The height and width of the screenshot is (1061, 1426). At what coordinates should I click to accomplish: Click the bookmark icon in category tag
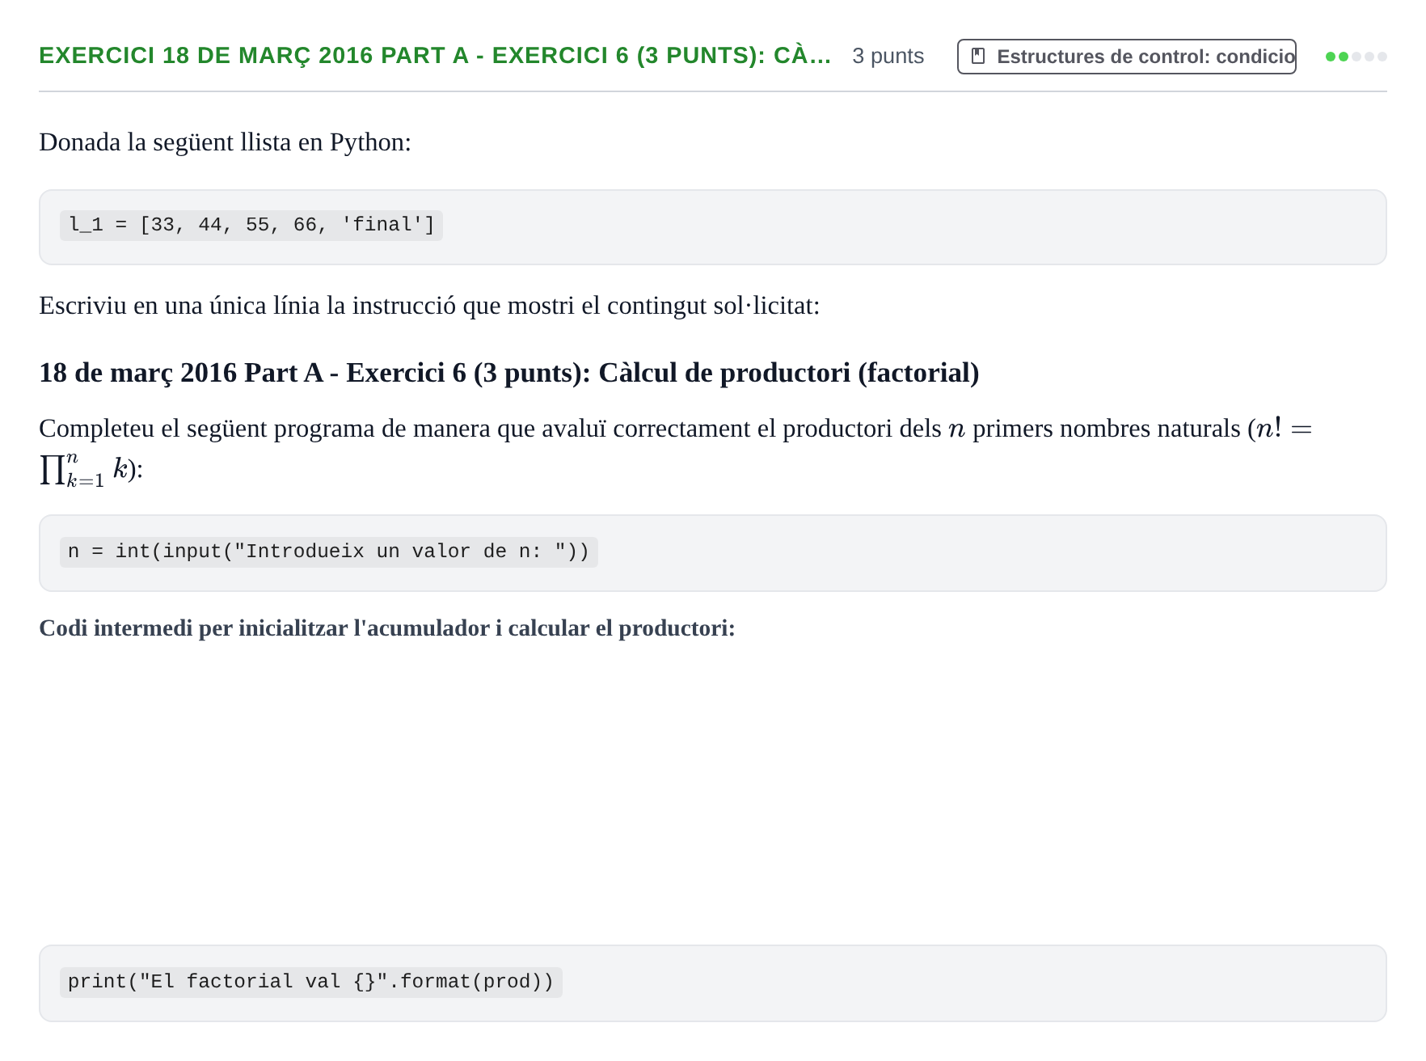tap(978, 57)
